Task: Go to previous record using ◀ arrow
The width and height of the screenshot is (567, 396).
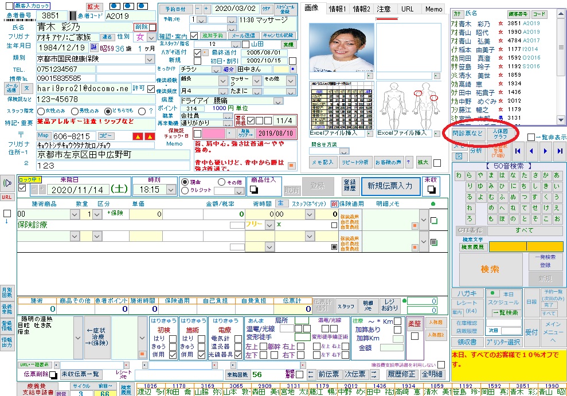Action: (531, 151)
